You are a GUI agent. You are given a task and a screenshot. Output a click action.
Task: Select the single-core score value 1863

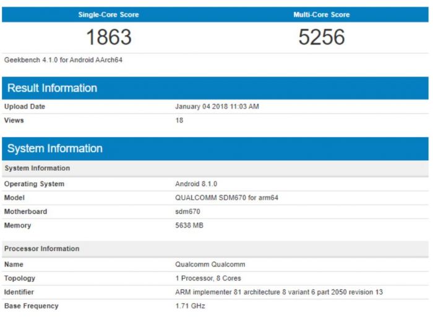pos(108,38)
